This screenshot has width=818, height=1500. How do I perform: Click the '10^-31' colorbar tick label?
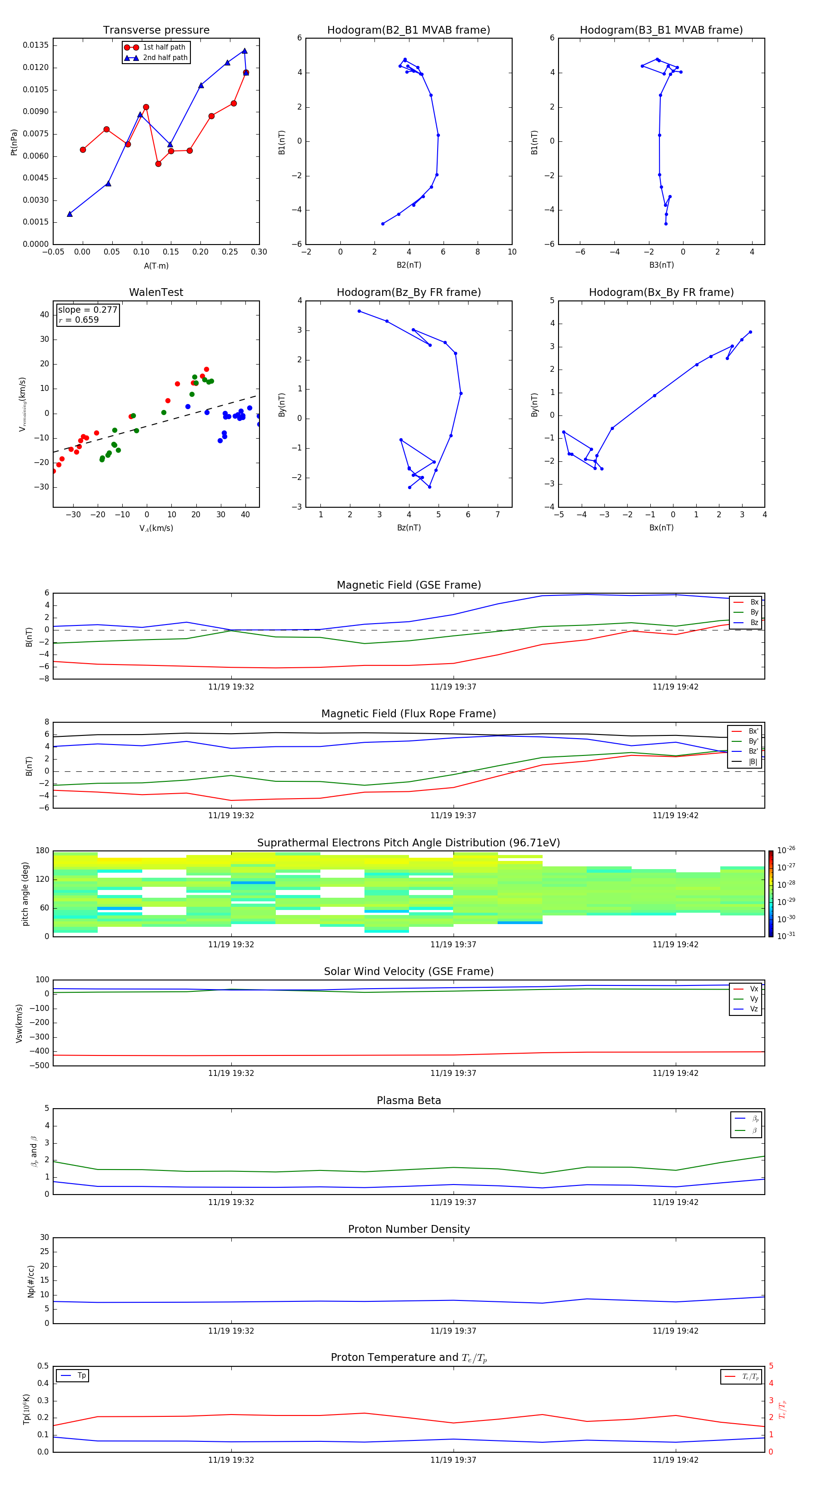click(786, 936)
